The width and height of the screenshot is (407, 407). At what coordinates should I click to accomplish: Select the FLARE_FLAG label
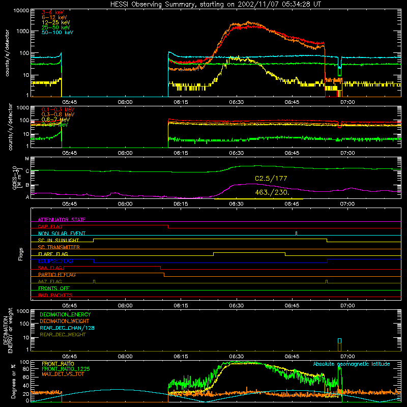click(x=53, y=254)
